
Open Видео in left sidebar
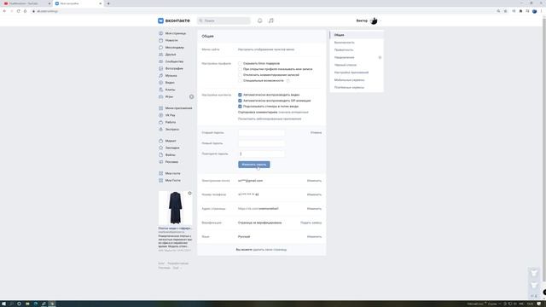pos(170,83)
